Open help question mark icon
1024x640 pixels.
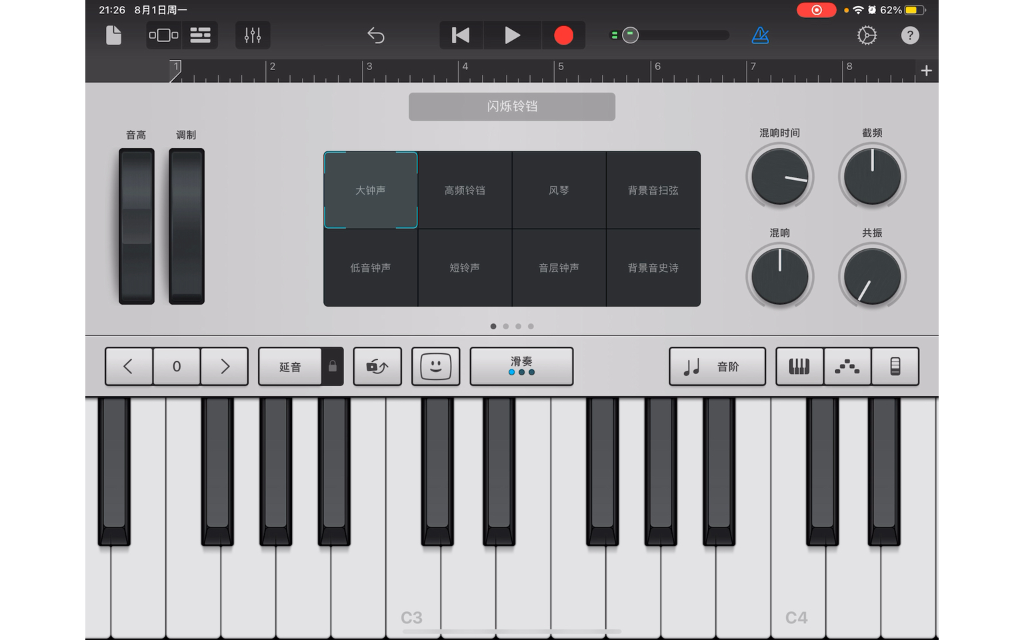(x=910, y=35)
